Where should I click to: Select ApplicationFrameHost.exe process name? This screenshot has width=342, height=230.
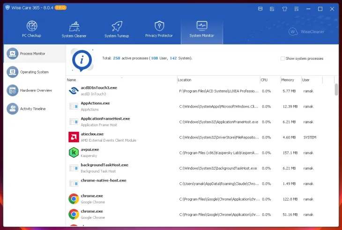pyautogui.click(x=105, y=119)
